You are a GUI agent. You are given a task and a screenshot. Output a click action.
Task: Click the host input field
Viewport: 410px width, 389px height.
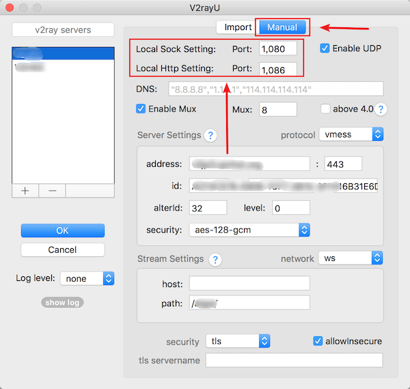pos(249,283)
